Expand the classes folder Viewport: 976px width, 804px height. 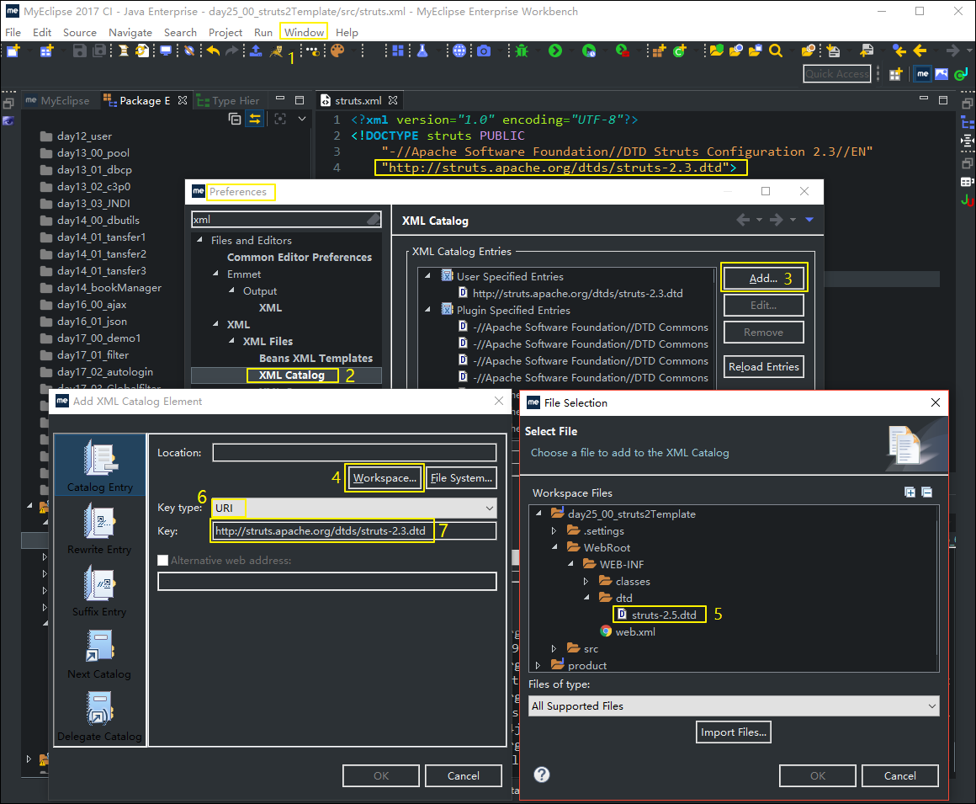pyautogui.click(x=586, y=582)
